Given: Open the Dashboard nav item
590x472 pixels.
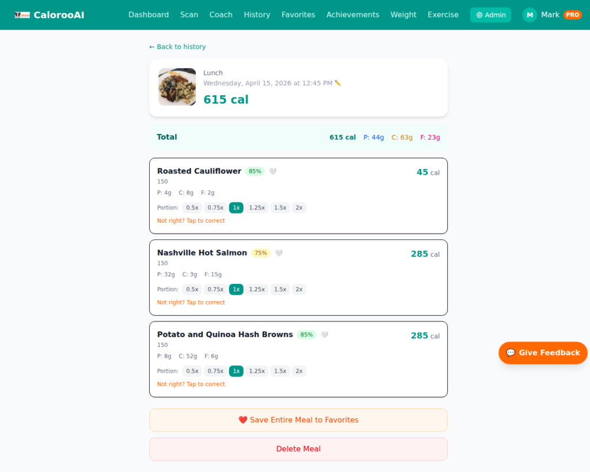Looking at the screenshot, I should tap(149, 15).
